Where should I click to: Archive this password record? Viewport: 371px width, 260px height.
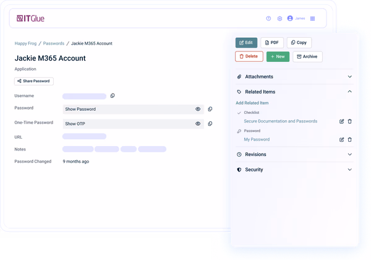coord(307,56)
